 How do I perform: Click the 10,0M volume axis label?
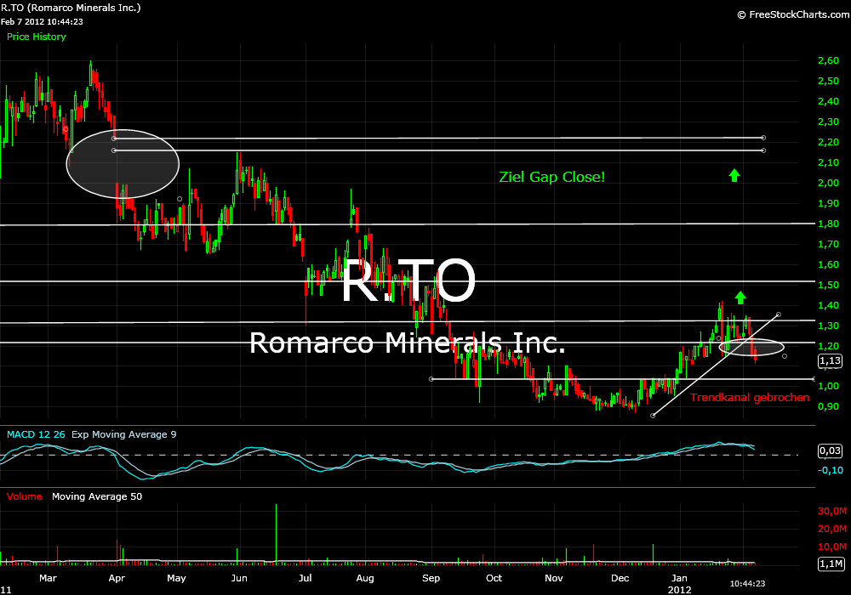tap(832, 547)
